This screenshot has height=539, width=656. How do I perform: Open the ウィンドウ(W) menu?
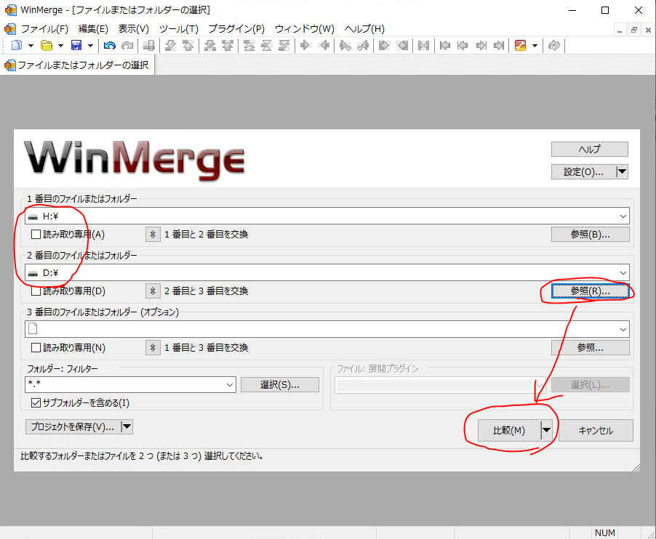tap(305, 29)
